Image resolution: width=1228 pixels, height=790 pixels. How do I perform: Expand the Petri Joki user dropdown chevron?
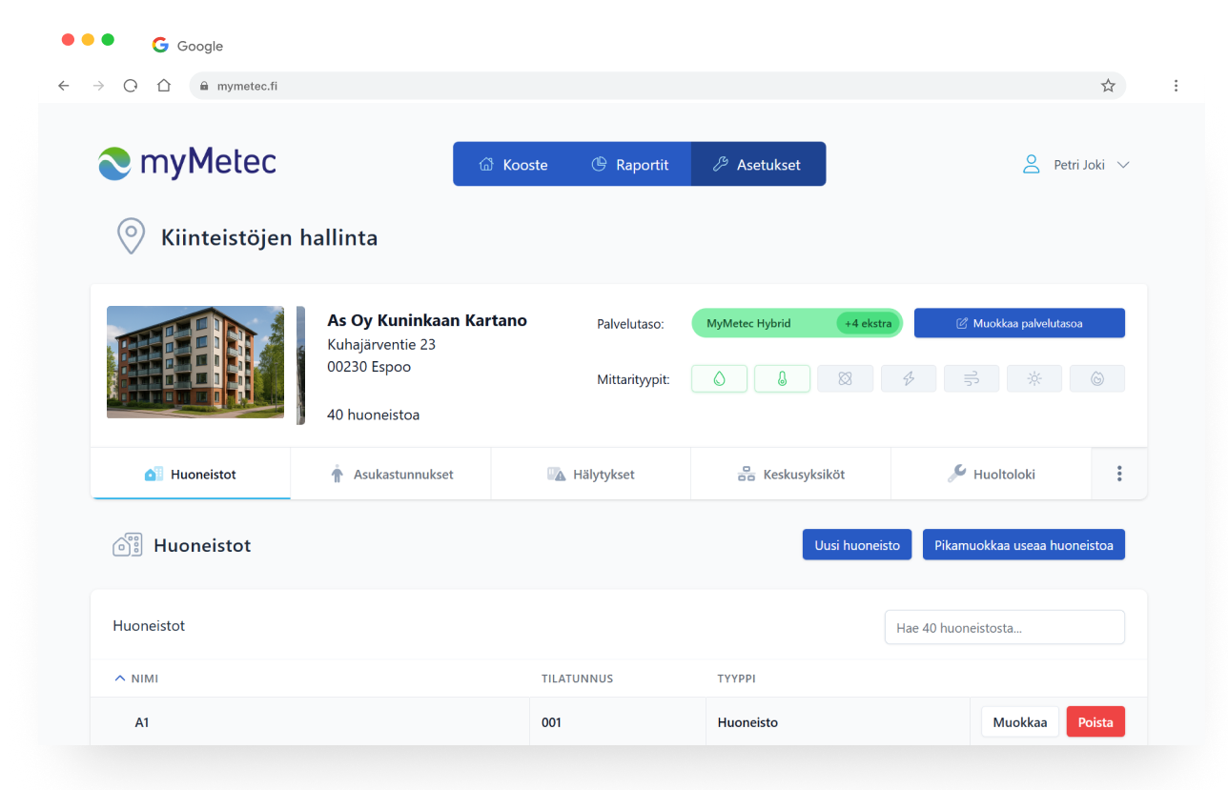pyautogui.click(x=1123, y=165)
